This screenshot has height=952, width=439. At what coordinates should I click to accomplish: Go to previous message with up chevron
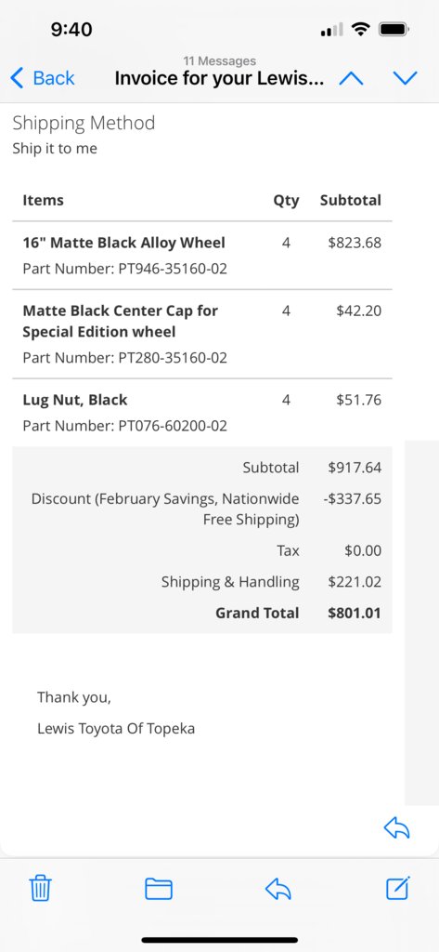[x=351, y=78]
